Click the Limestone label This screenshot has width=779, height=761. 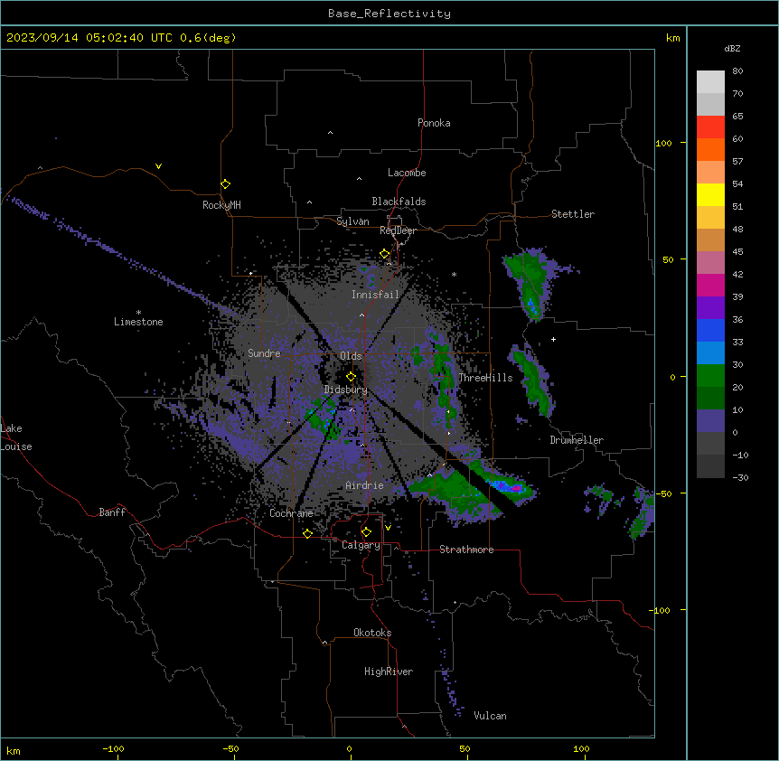[x=138, y=322]
